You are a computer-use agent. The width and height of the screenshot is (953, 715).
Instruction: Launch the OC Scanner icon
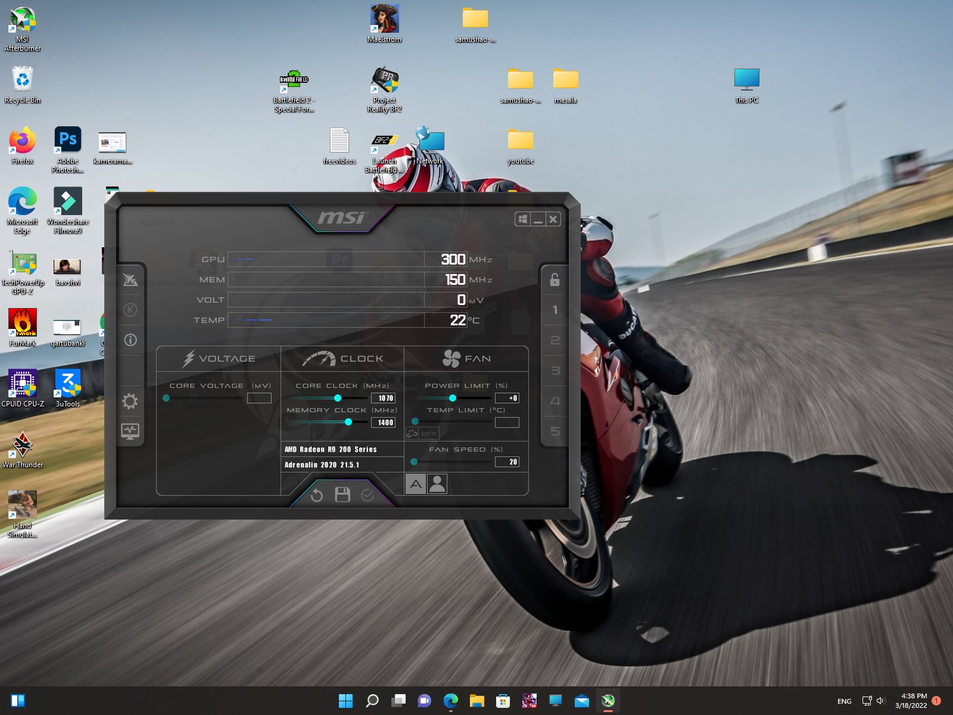click(130, 279)
